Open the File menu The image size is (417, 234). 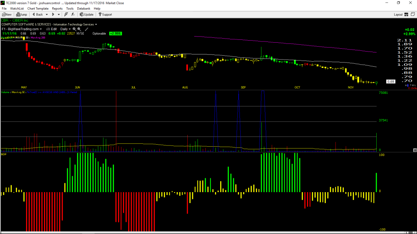(4, 9)
